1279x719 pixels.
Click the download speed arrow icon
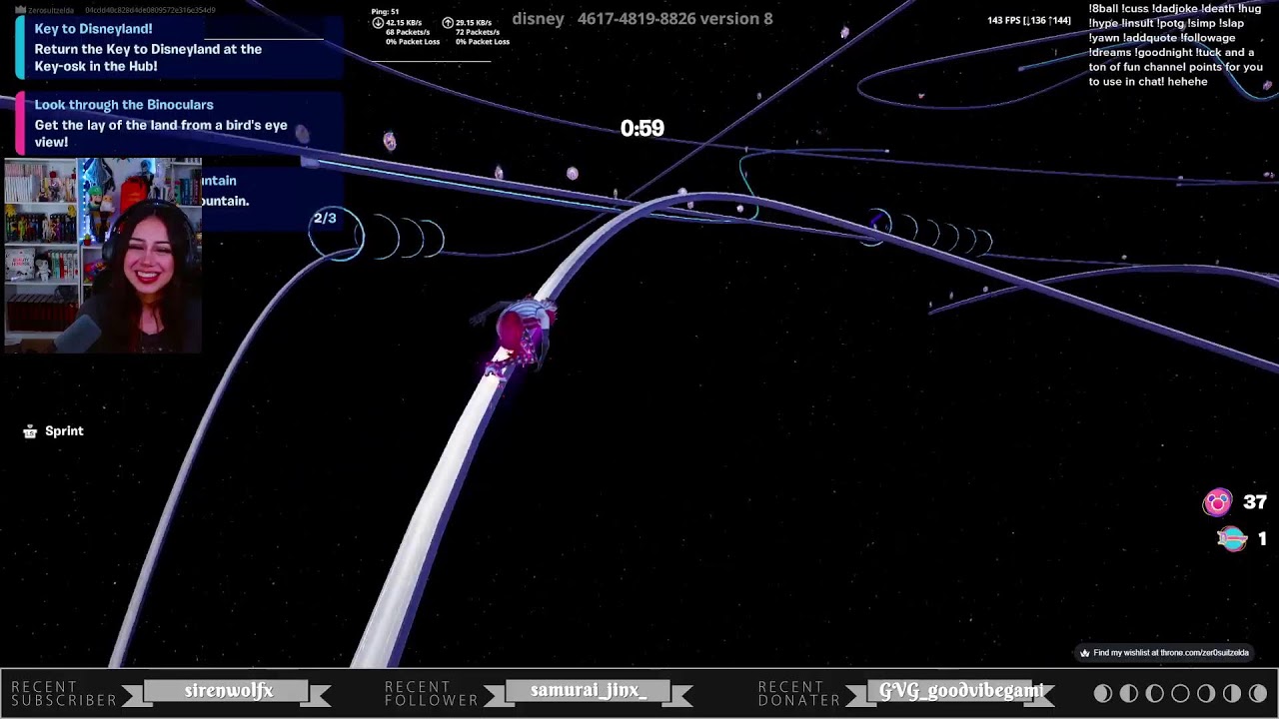pyautogui.click(x=378, y=23)
